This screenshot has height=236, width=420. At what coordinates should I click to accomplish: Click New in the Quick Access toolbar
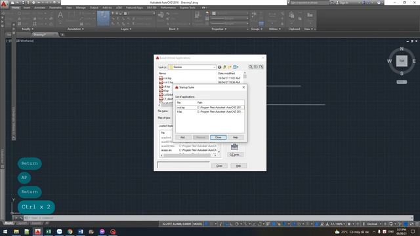click(x=12, y=3)
